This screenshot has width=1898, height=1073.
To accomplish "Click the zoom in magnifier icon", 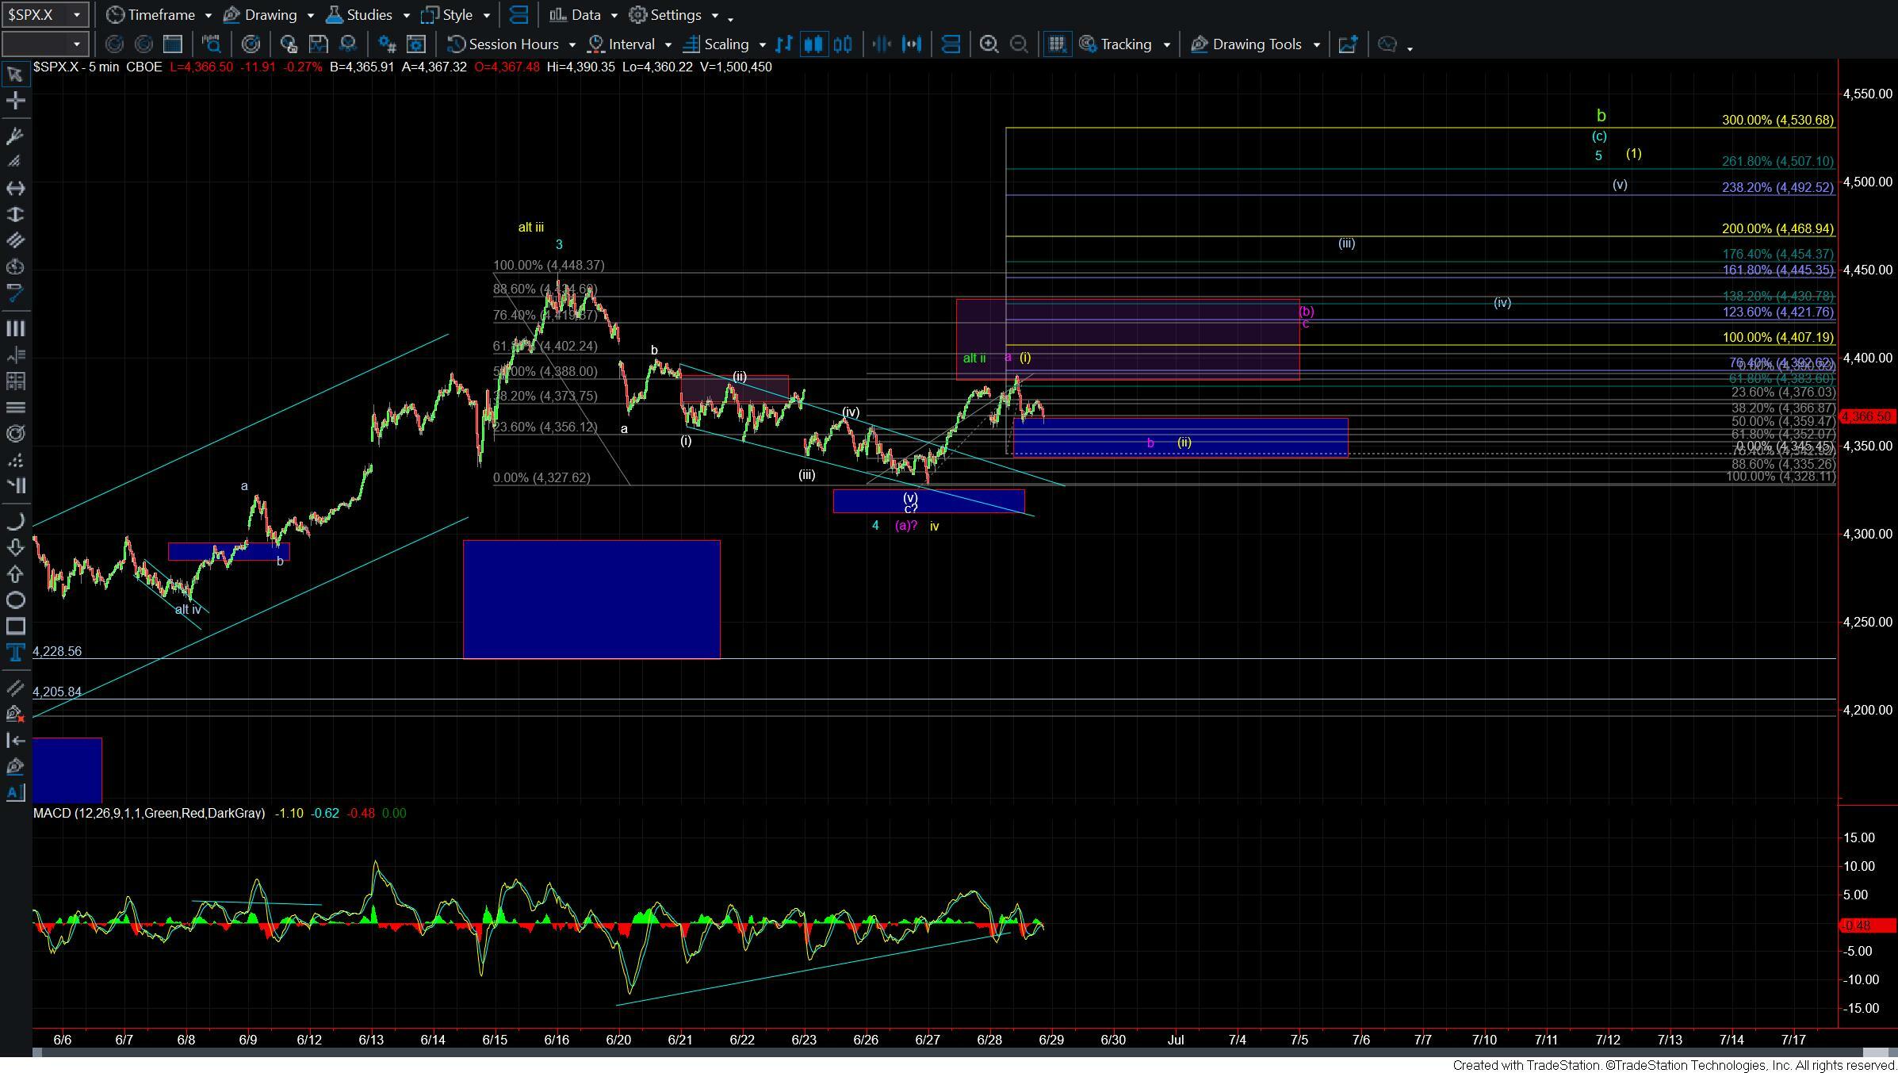I will click(989, 44).
